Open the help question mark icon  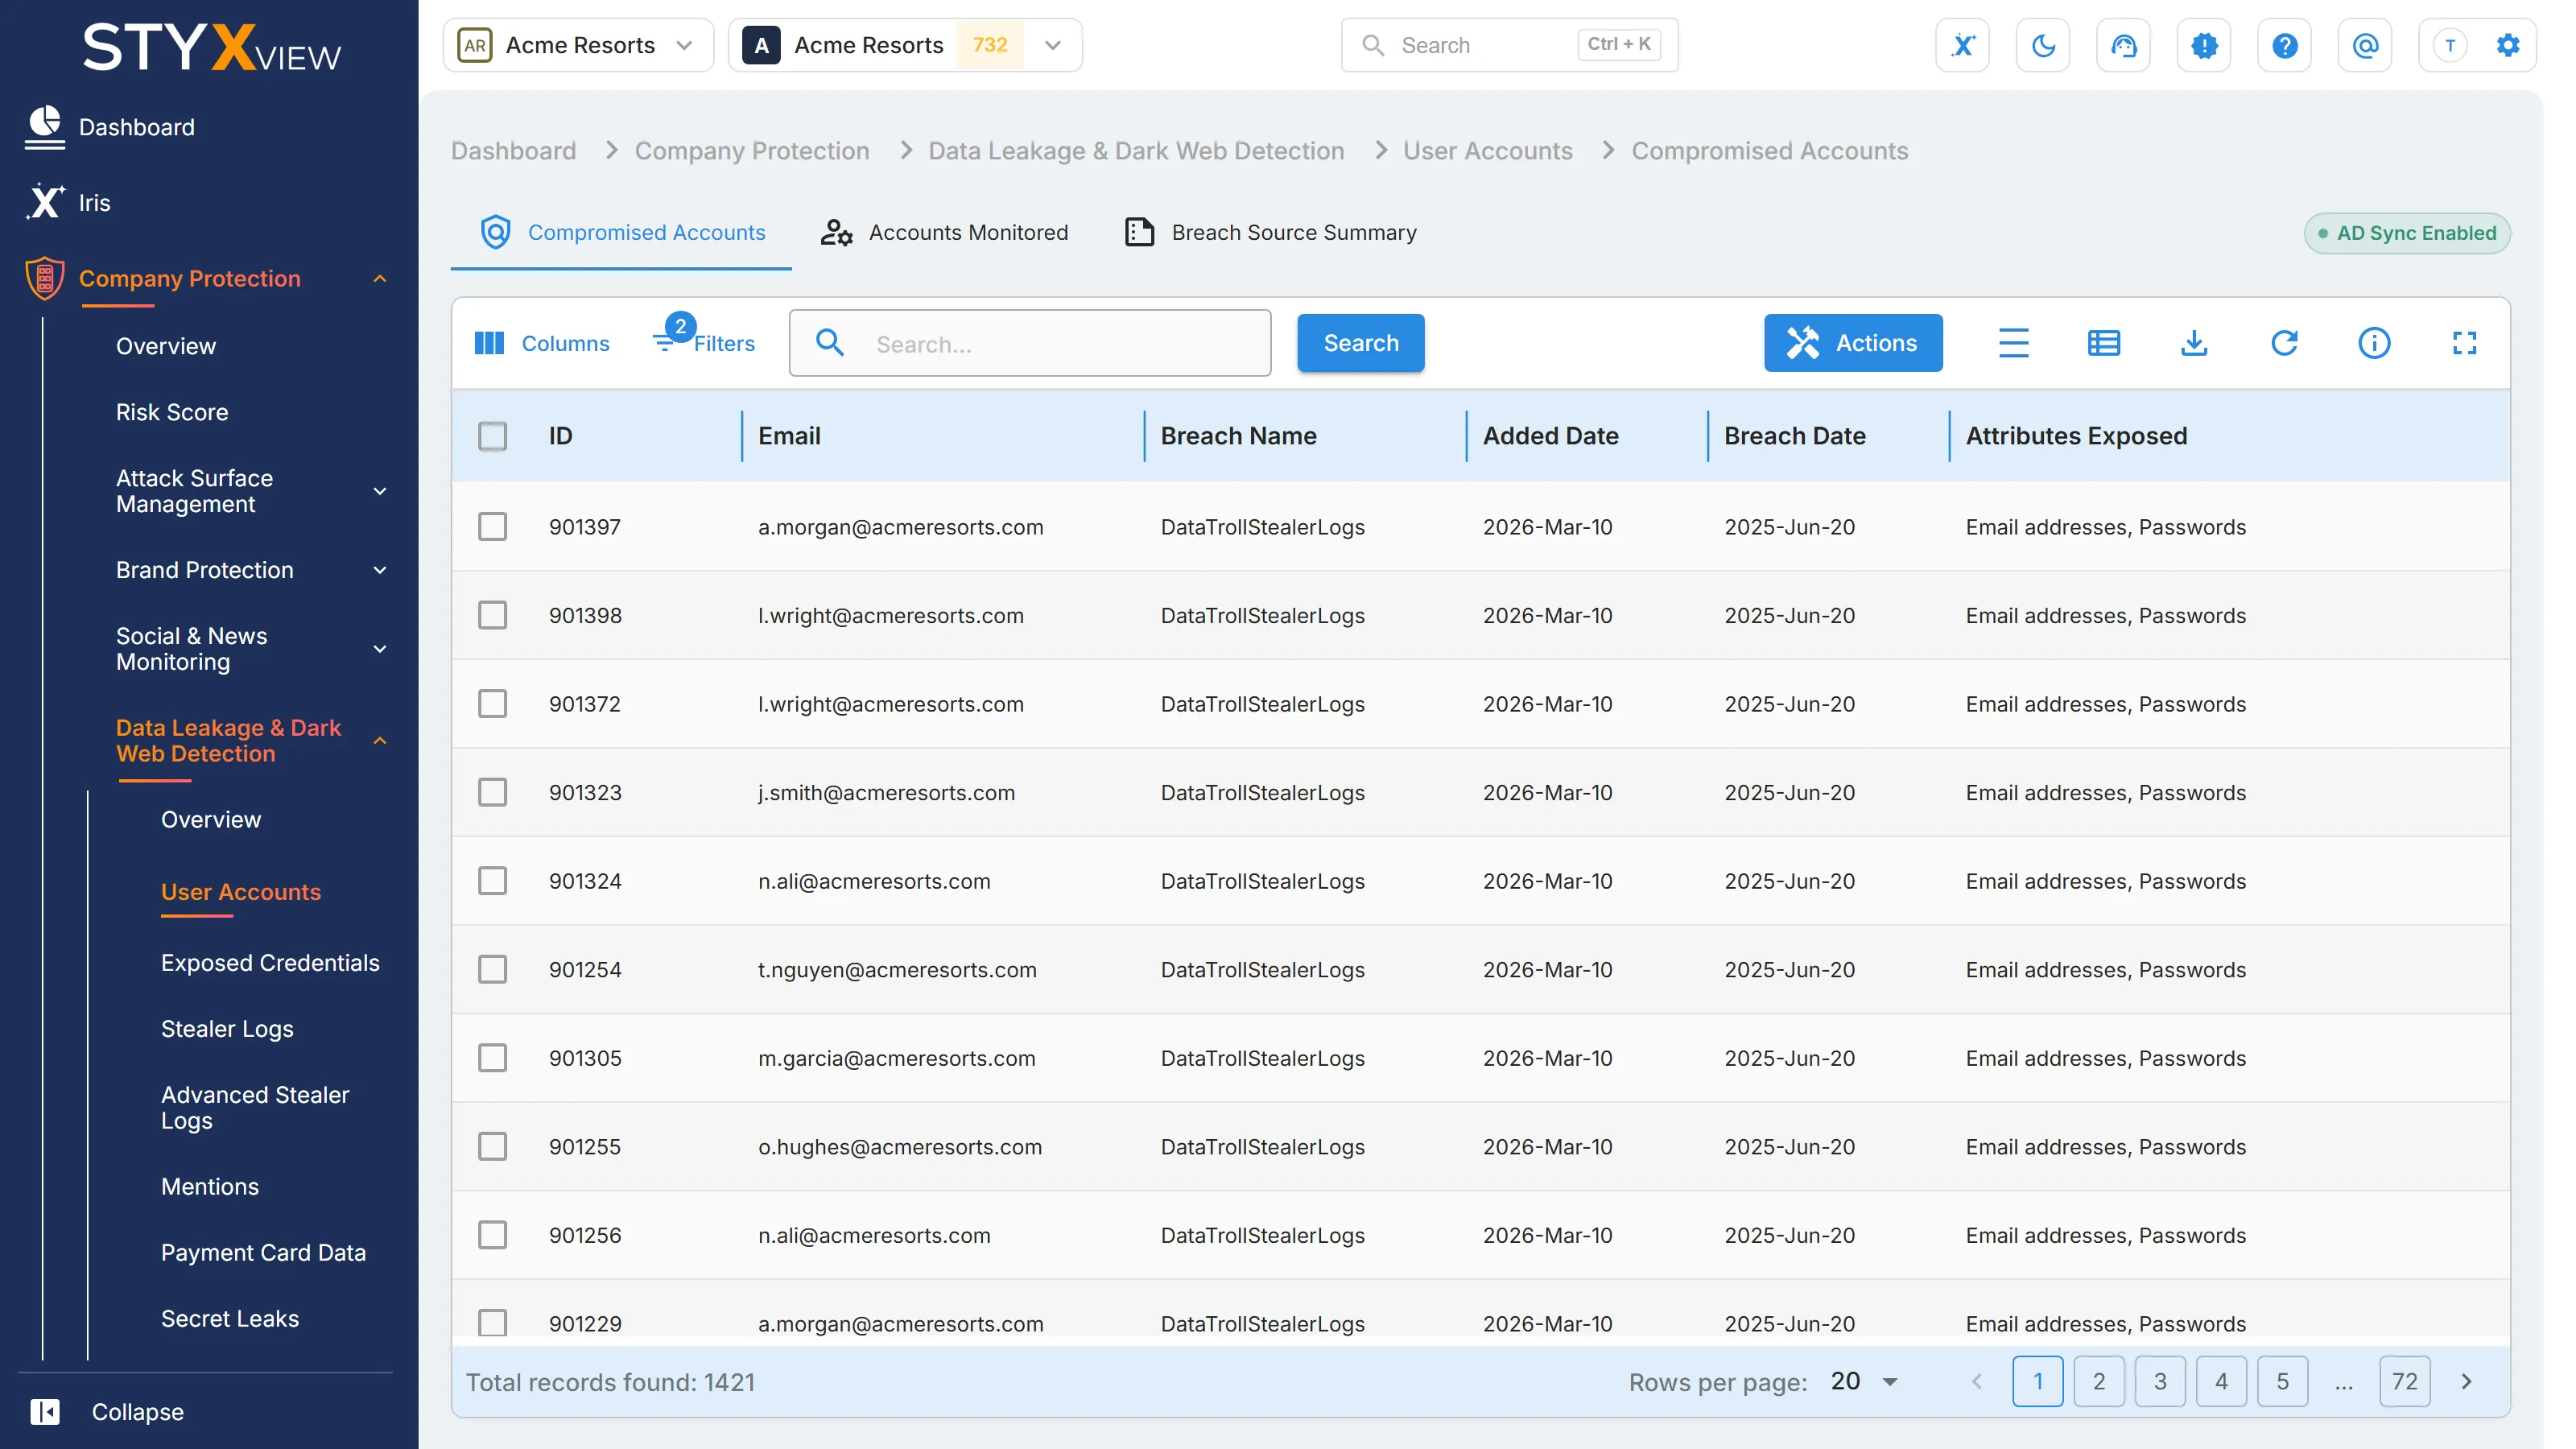tap(2284, 45)
